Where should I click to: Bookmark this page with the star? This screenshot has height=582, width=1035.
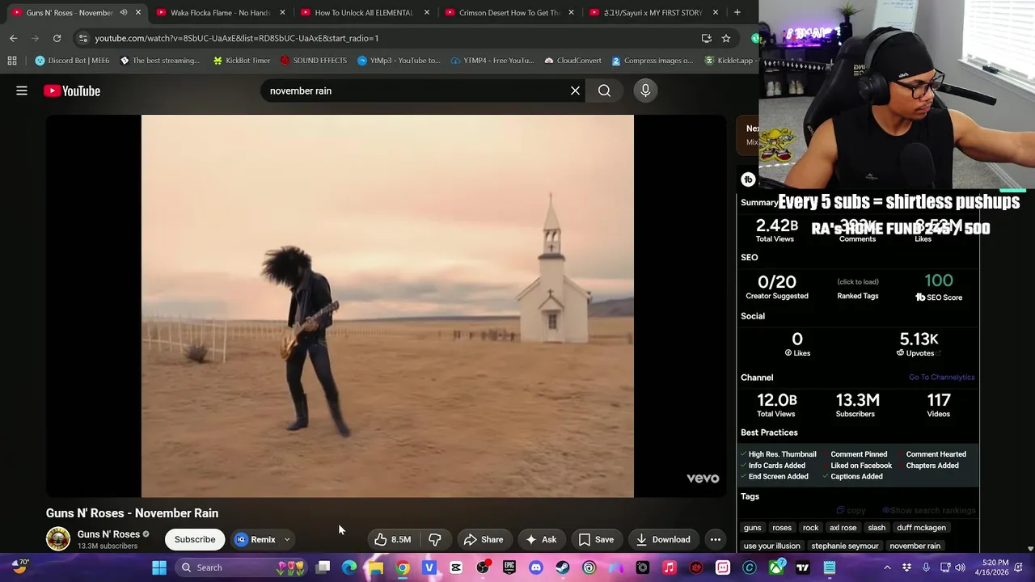coord(726,38)
